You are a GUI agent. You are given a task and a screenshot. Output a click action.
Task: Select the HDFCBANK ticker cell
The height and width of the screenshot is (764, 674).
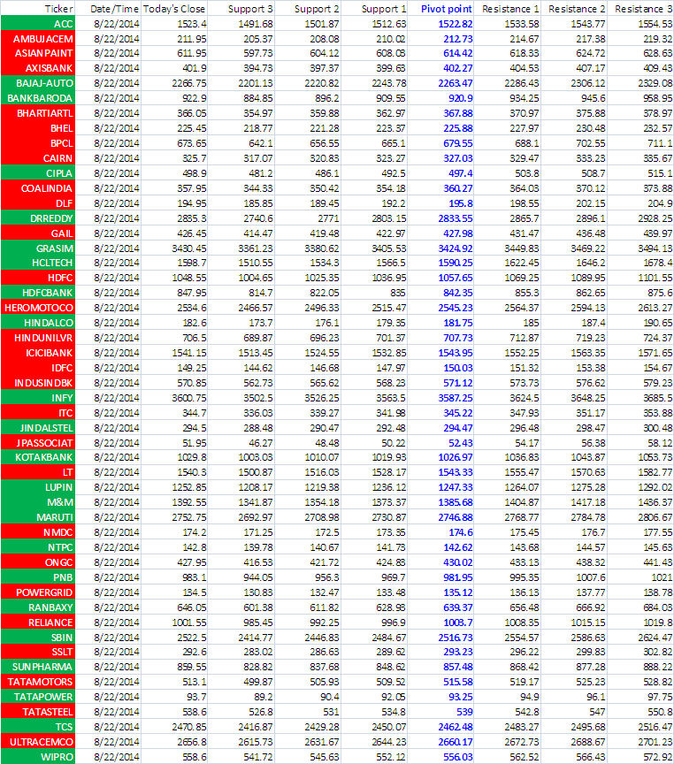coord(38,293)
